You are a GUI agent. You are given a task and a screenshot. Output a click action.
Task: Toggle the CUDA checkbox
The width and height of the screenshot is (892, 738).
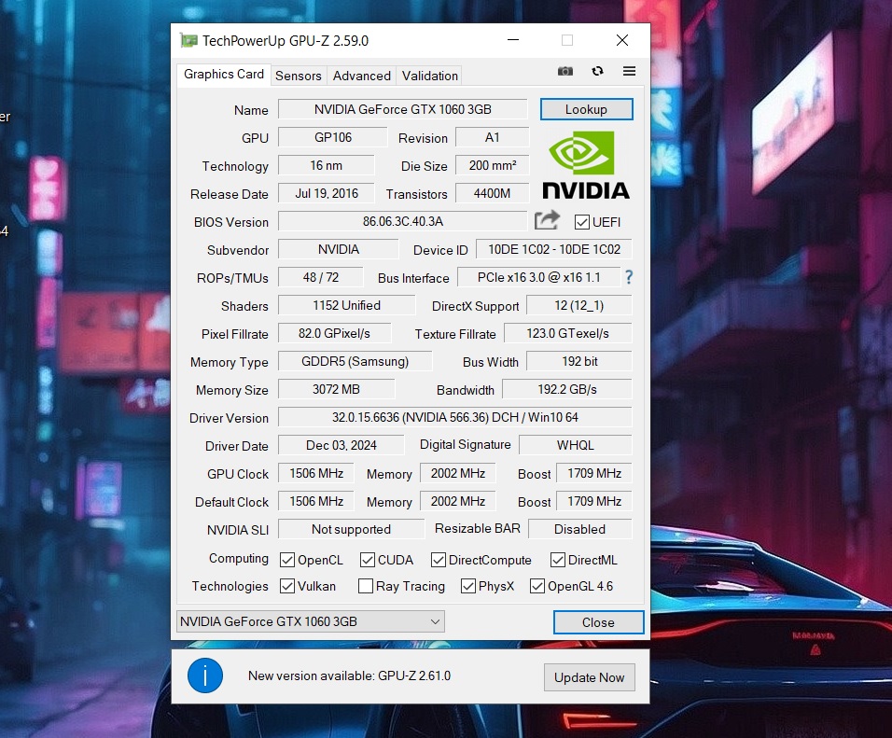368,560
